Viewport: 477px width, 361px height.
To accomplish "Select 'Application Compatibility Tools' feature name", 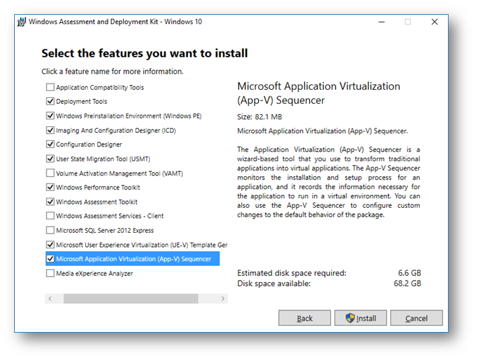I will 100,88.
